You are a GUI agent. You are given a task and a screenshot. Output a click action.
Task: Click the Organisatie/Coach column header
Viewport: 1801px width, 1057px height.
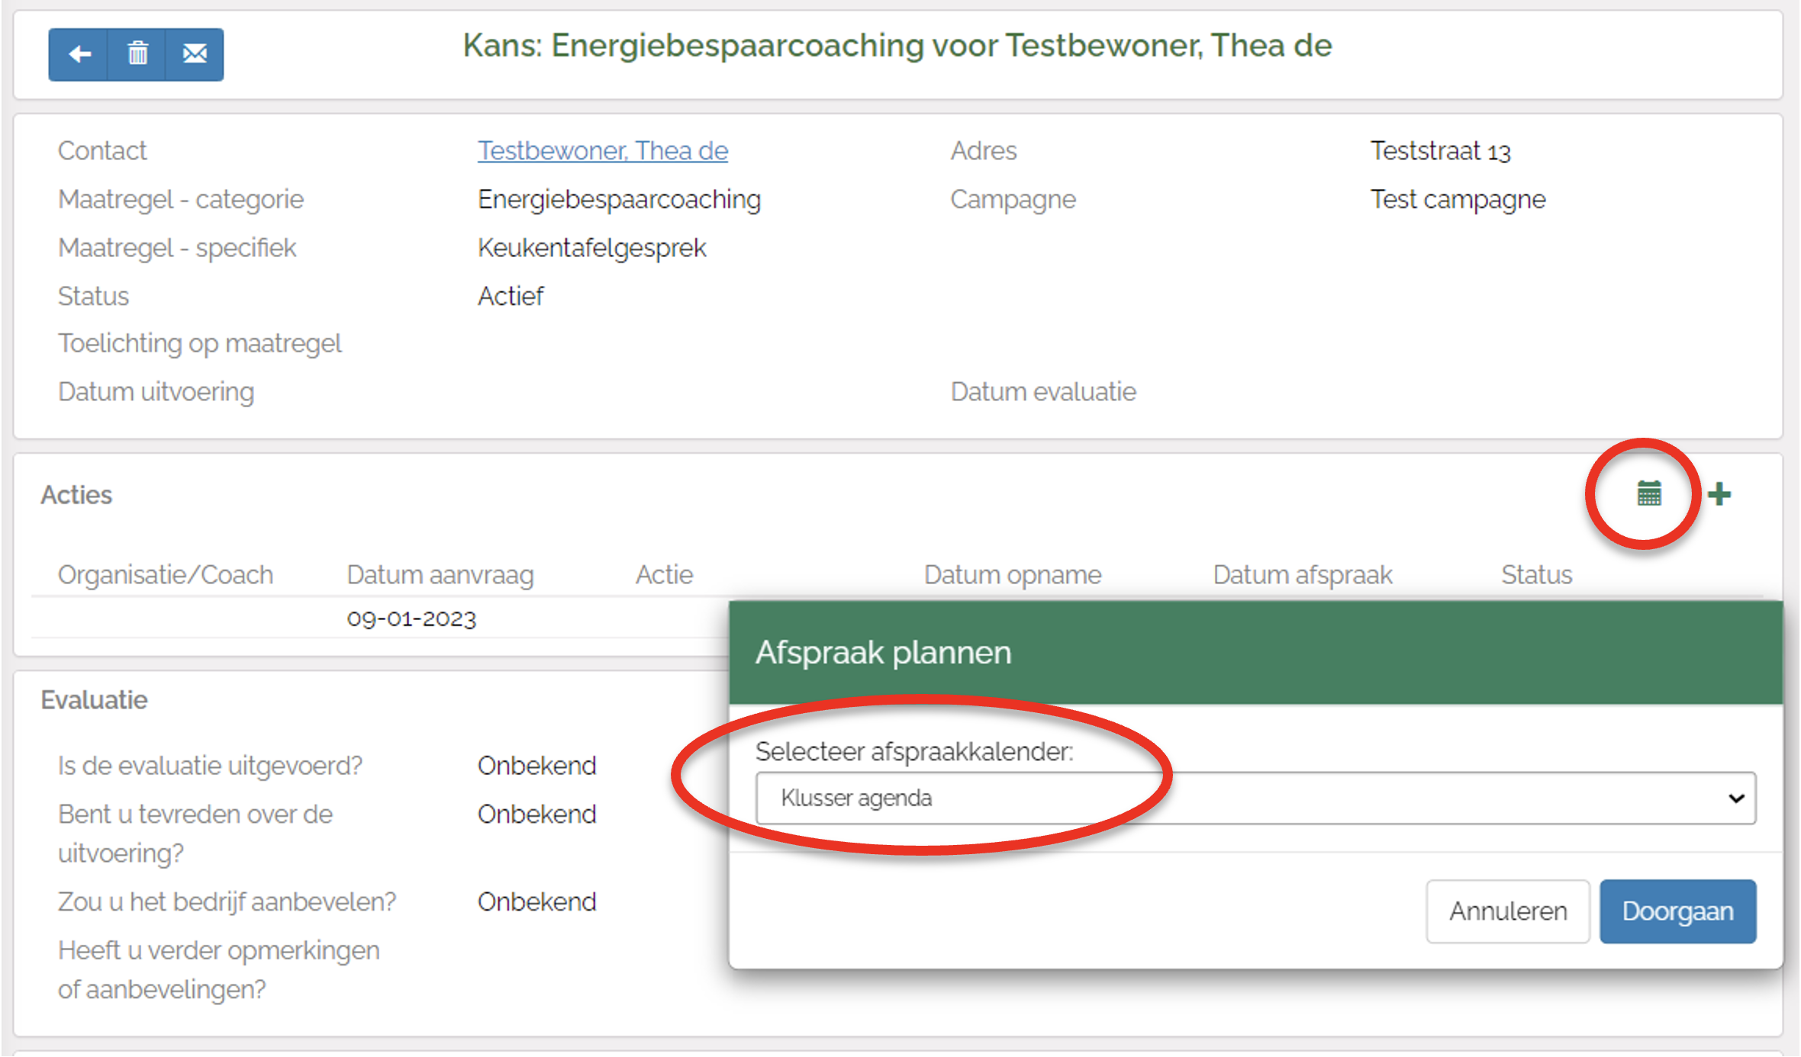point(165,575)
